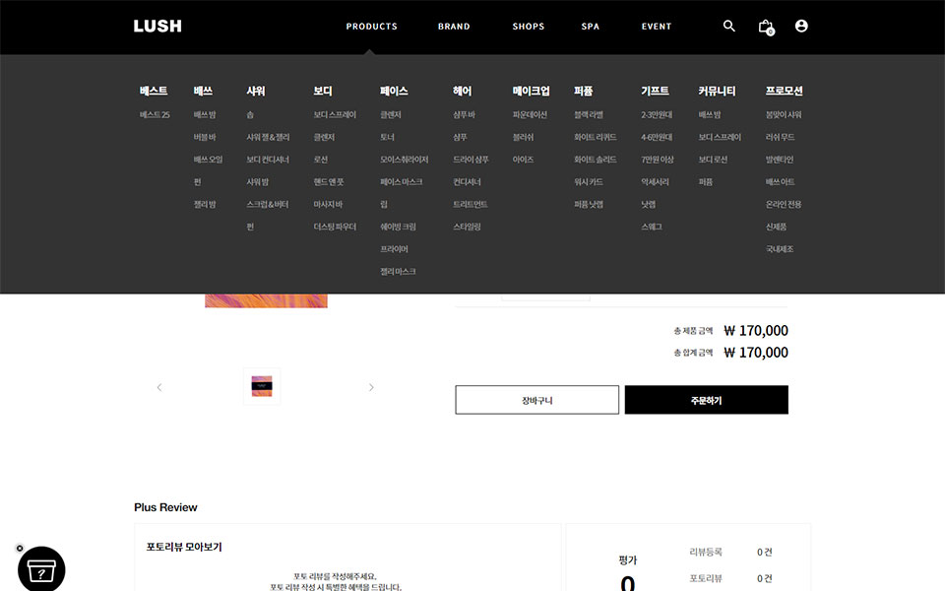Open the SPA menu item
945x591 pixels.
(590, 27)
